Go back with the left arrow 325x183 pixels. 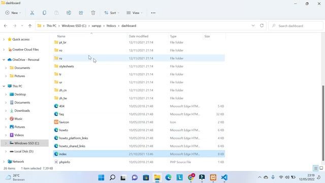[6, 26]
